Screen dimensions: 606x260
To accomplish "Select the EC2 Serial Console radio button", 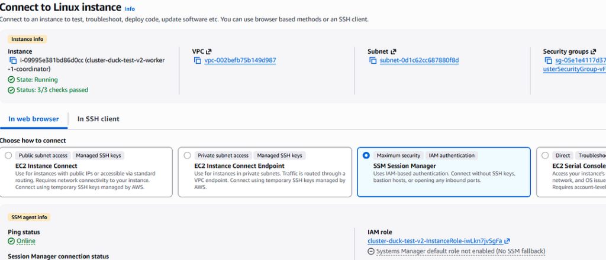I will coord(545,155).
